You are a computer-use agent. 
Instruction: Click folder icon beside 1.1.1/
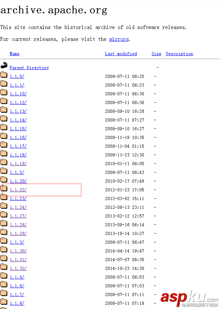click(4, 83)
